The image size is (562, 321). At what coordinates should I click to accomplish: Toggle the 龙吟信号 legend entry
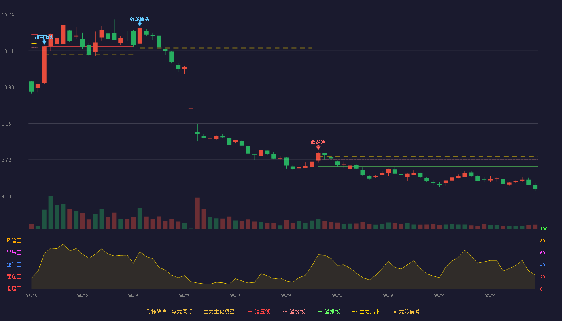406,311
